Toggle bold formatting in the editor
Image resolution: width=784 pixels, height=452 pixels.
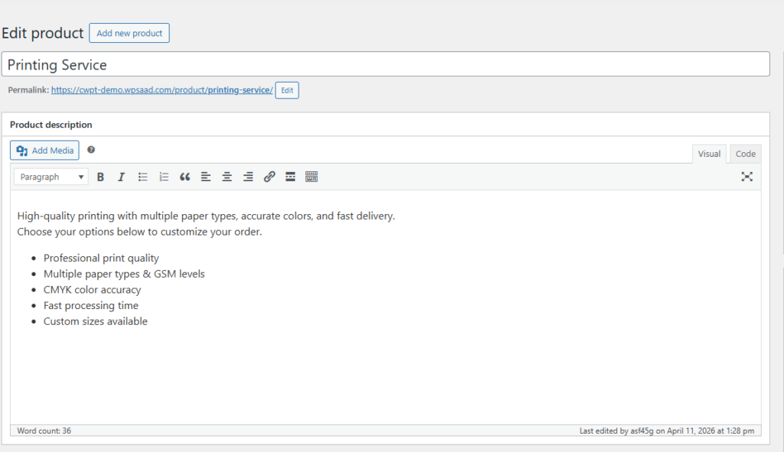(100, 177)
